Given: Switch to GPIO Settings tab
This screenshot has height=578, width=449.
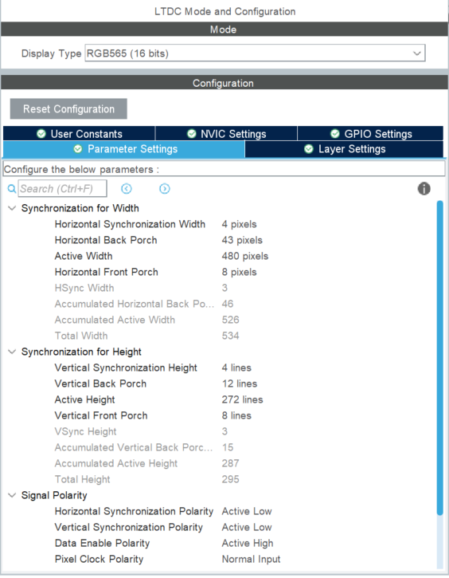Looking at the screenshot, I should (x=371, y=133).
